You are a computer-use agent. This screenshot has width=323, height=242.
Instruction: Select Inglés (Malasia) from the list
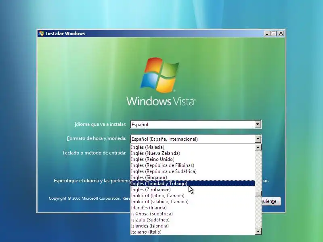click(193, 147)
